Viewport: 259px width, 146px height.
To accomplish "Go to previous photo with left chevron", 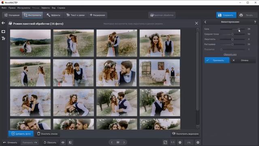I will click(112, 142).
